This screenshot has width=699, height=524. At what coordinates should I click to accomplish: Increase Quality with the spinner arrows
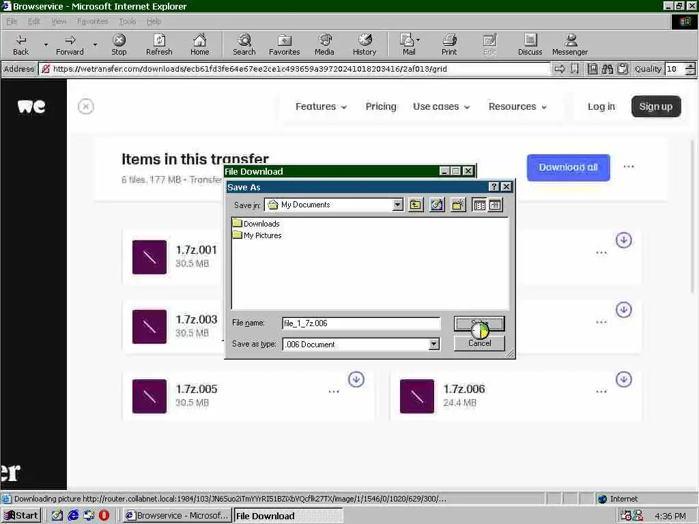click(690, 66)
